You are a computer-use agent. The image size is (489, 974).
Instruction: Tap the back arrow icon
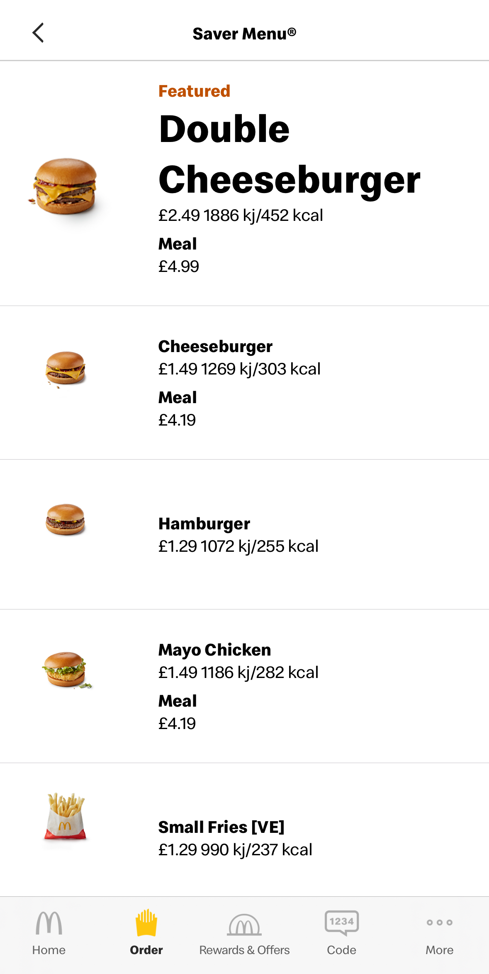pos(38,33)
